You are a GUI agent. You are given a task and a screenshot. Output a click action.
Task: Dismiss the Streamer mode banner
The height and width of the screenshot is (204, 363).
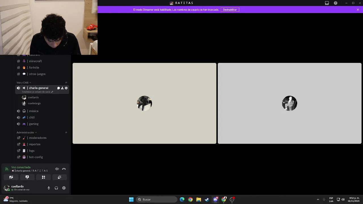358,10
